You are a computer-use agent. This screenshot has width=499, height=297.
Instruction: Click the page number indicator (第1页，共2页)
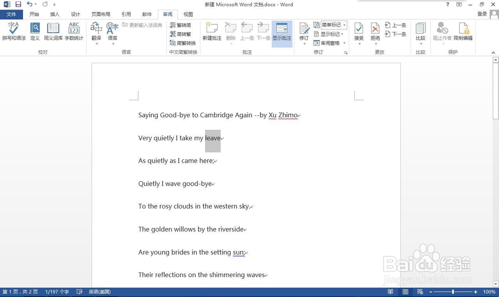point(20,292)
